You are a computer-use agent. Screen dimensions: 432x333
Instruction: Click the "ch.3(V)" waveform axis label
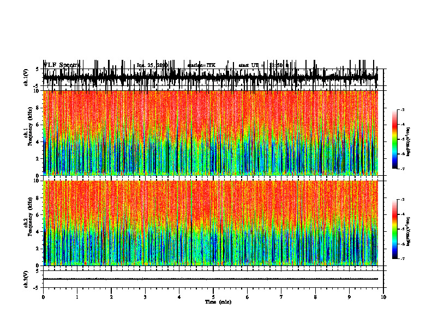(26, 280)
